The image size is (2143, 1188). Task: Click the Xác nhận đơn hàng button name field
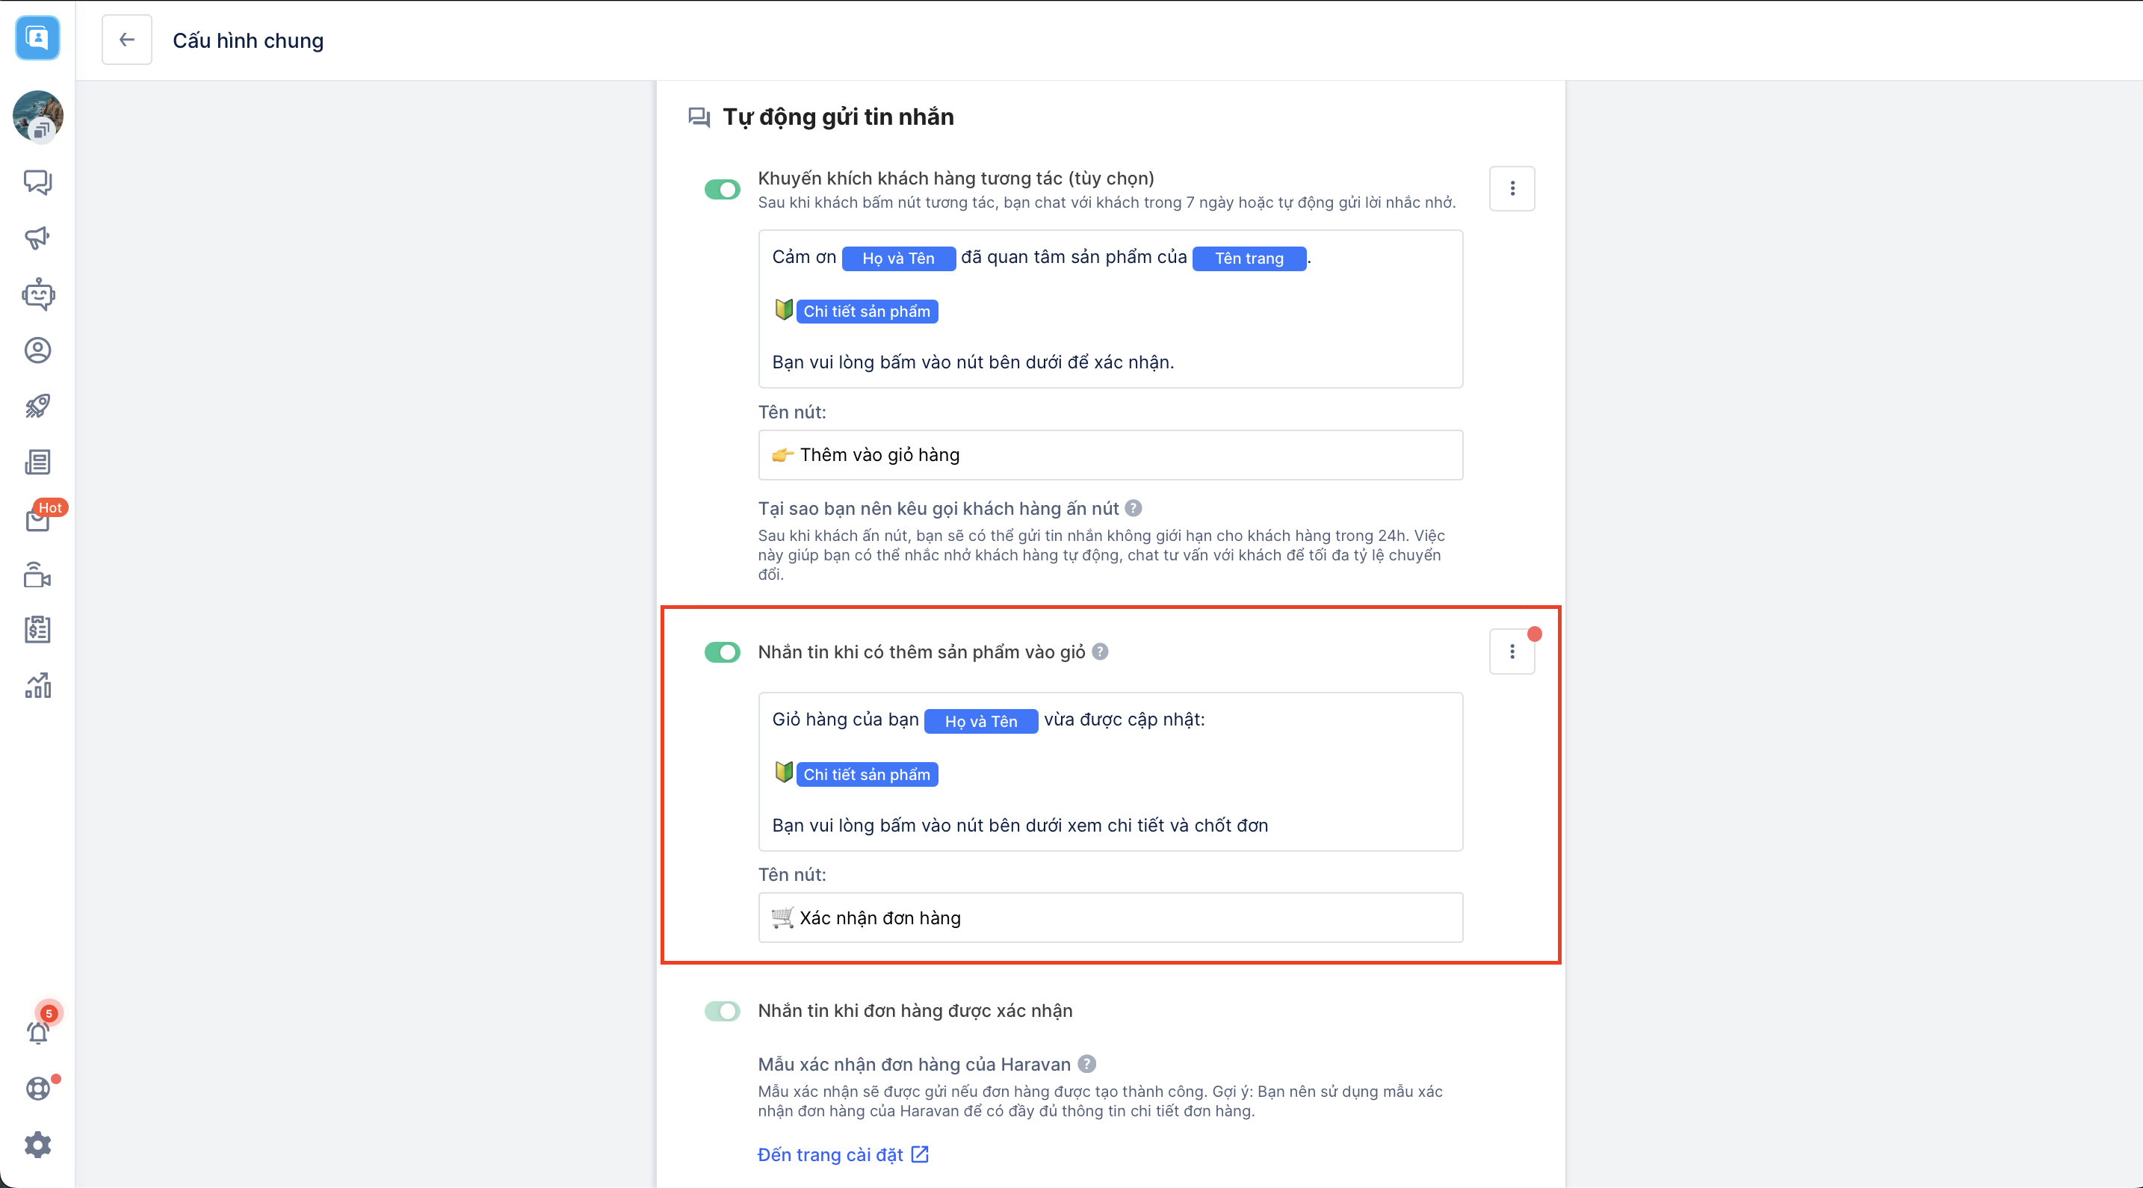(x=1110, y=918)
